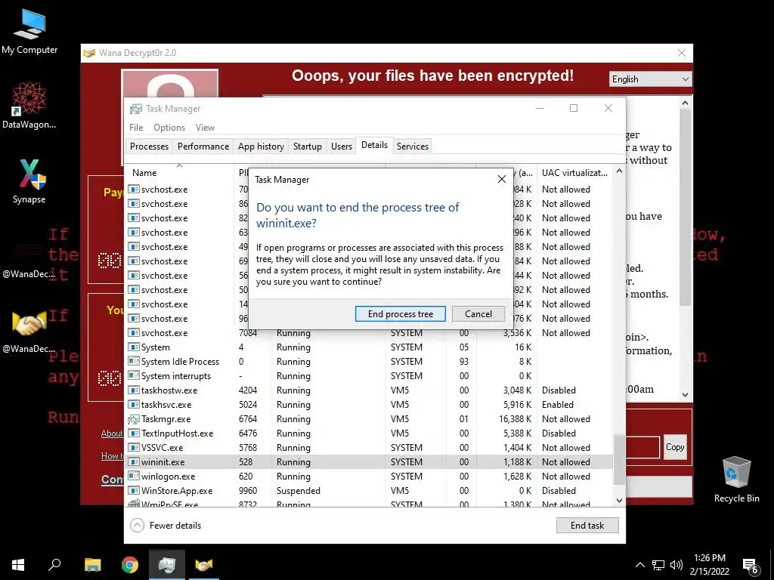Collapse Task Manager with Fewer details

coord(166,526)
